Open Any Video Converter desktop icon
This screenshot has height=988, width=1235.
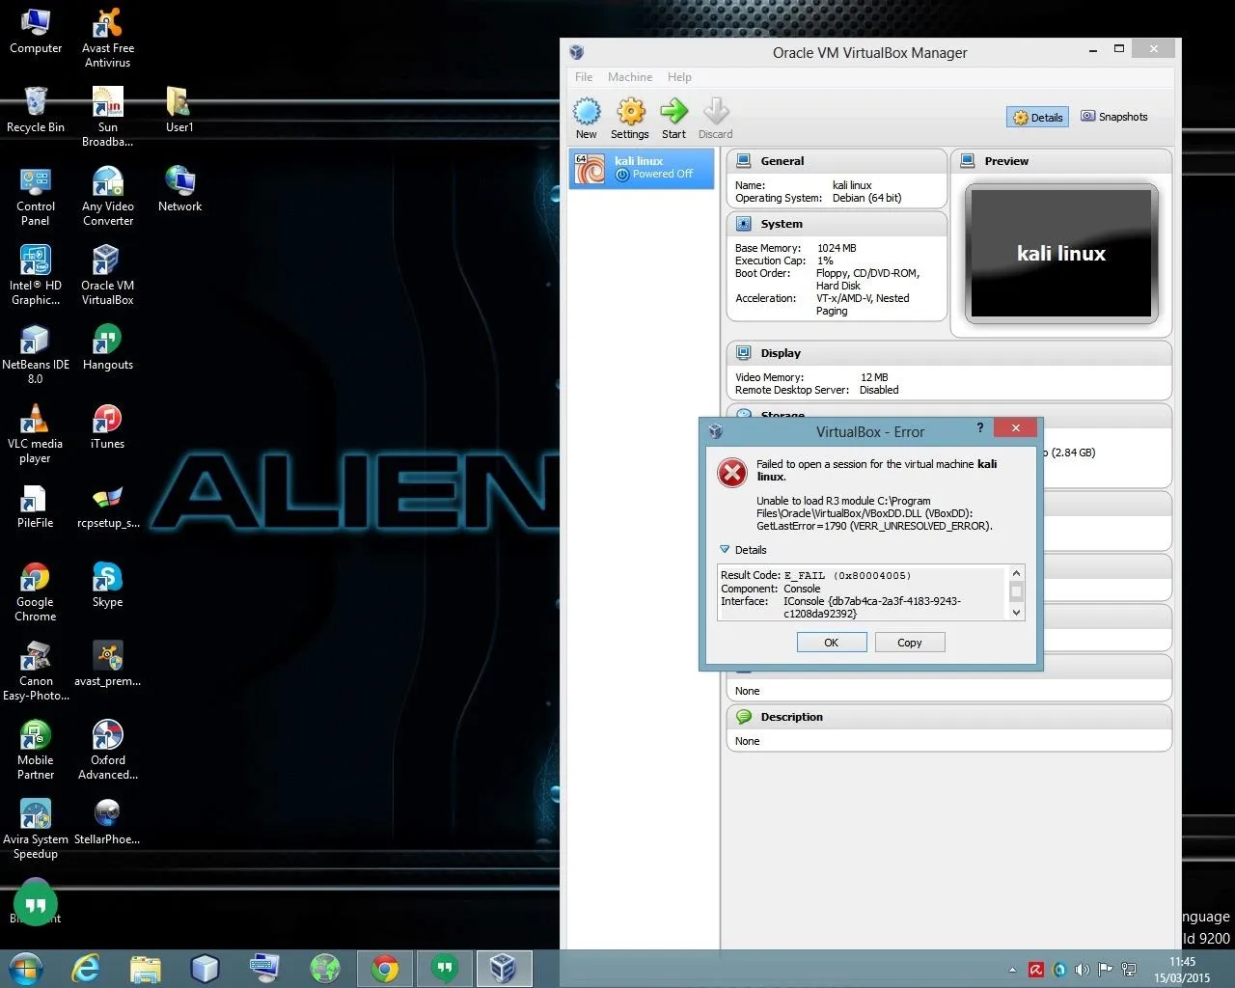[x=108, y=197]
